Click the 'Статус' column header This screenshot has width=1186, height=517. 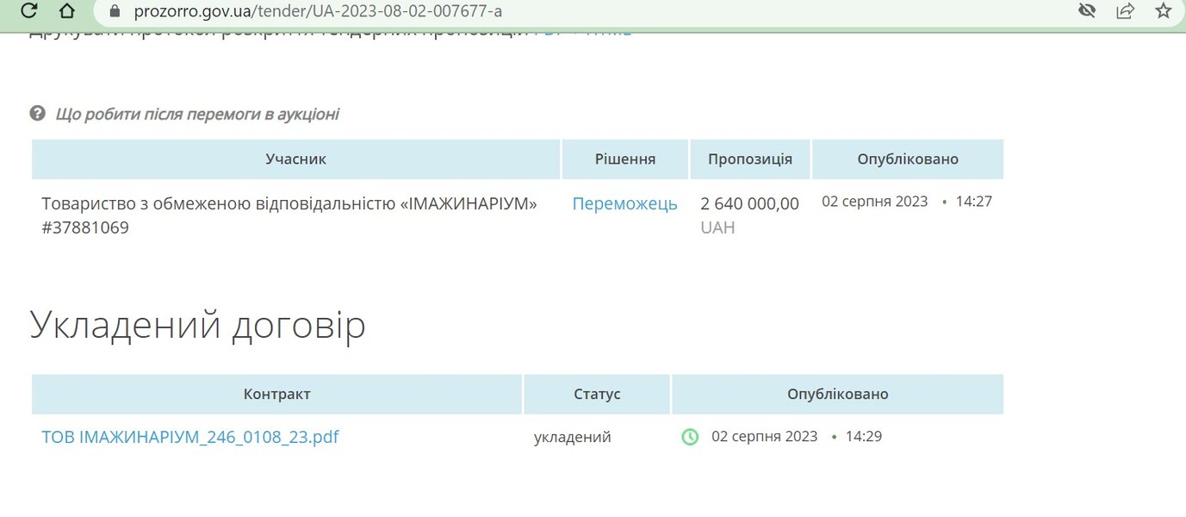click(x=597, y=394)
